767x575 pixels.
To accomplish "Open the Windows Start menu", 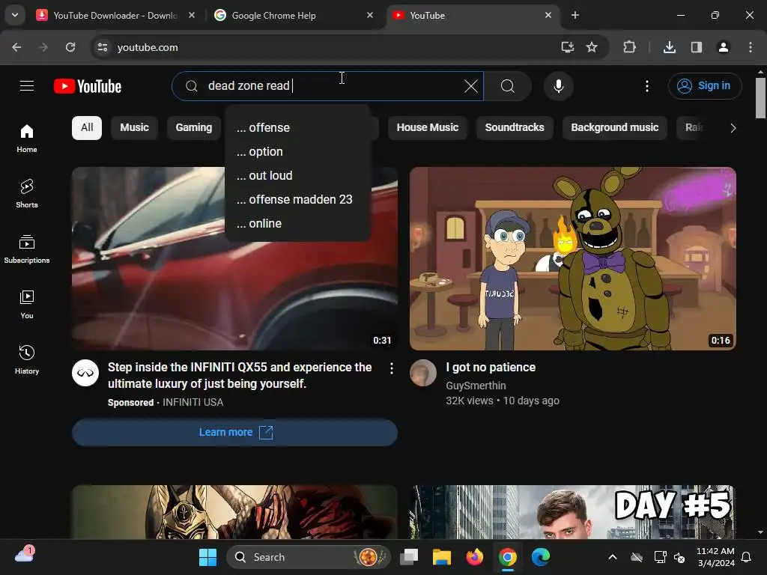I will (x=208, y=557).
